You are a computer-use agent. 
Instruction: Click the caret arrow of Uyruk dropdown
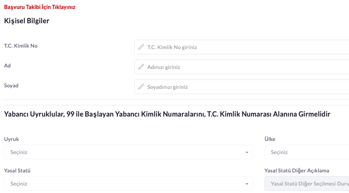(x=247, y=153)
